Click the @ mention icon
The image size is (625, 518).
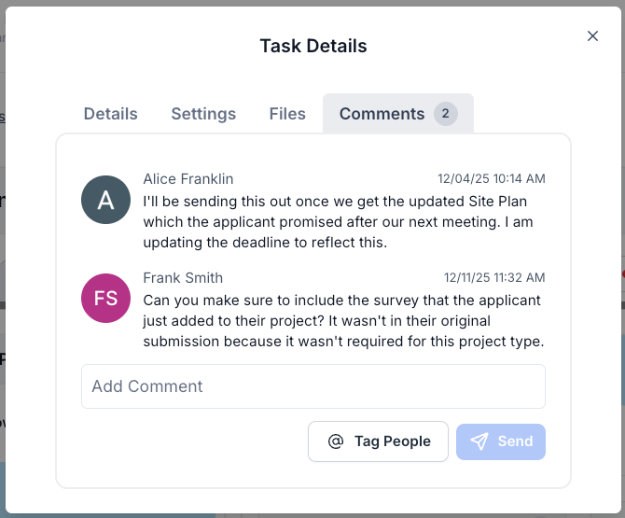[x=336, y=441]
